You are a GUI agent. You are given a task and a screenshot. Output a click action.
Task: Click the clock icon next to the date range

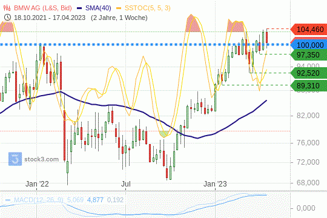[7, 18]
